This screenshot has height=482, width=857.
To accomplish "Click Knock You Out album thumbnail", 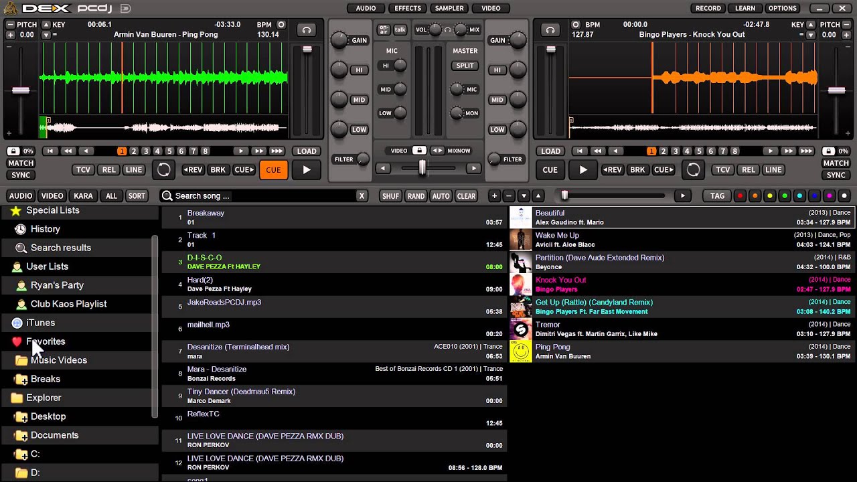I will tap(521, 285).
